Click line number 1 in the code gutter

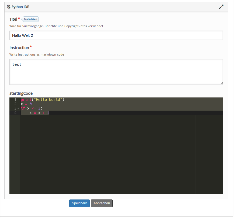pyautogui.click(x=15, y=100)
